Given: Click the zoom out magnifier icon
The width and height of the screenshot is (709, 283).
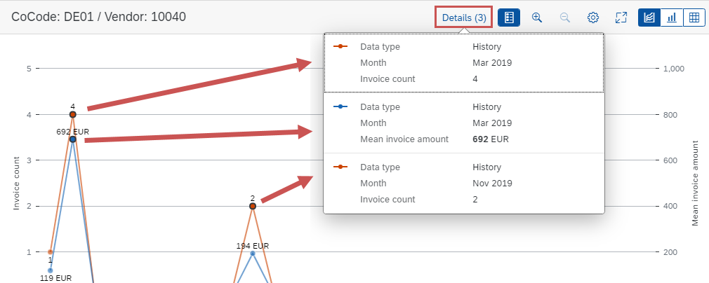Looking at the screenshot, I should 565,18.
